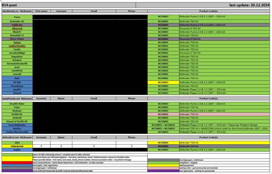
Task: Select the Alhazred nickname cell
Action: pos(17,28)
